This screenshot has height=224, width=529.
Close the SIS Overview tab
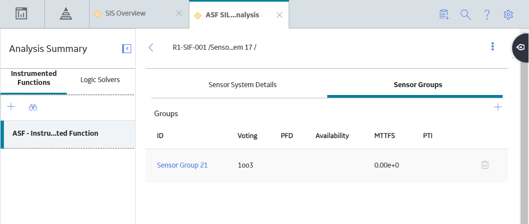point(179,13)
